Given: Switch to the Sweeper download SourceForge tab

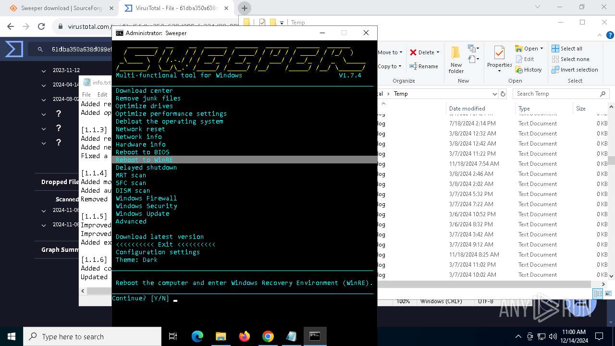Looking at the screenshot, I should (61, 8).
